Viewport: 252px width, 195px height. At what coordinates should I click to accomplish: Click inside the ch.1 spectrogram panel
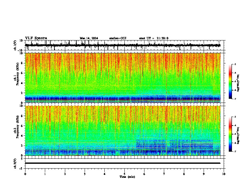[x=123, y=78]
